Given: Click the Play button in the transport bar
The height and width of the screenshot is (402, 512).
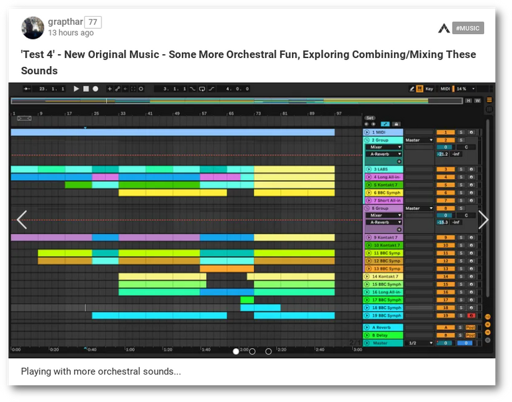Looking at the screenshot, I should pyautogui.click(x=76, y=89).
